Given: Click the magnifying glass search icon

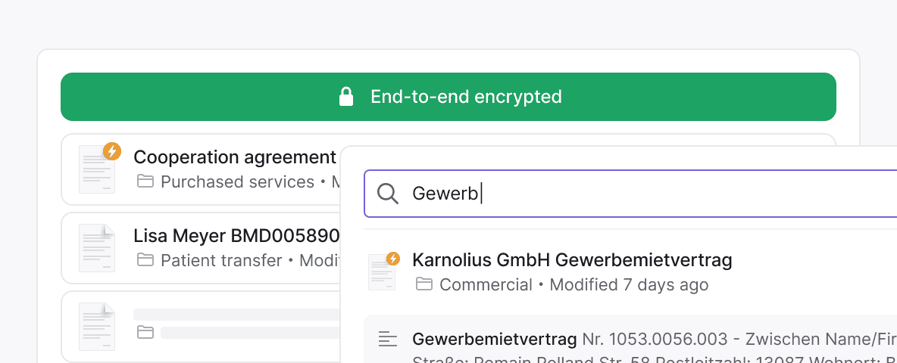Looking at the screenshot, I should pyautogui.click(x=388, y=194).
